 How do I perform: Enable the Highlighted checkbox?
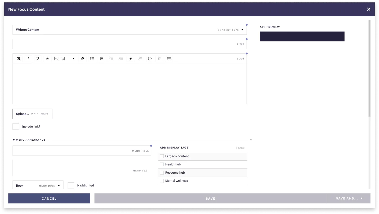tap(71, 186)
